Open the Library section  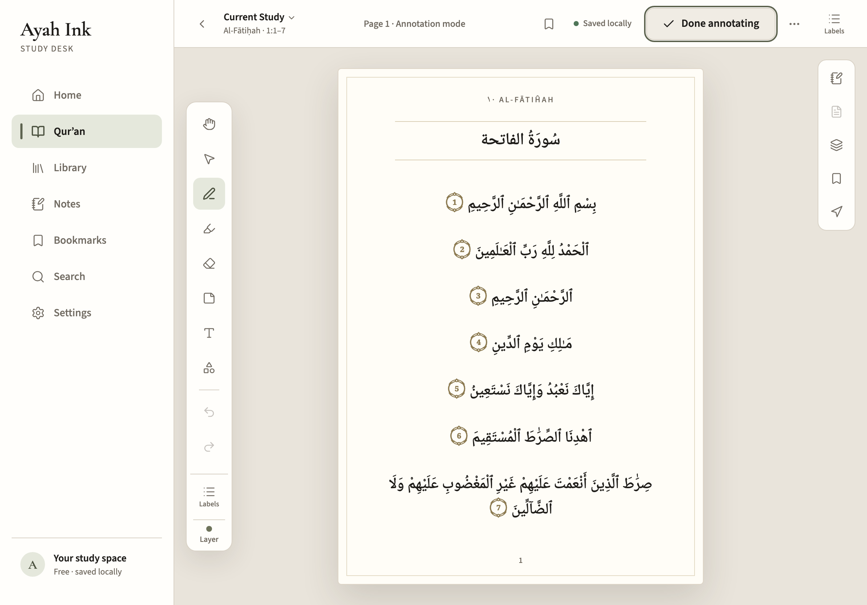pos(86,168)
